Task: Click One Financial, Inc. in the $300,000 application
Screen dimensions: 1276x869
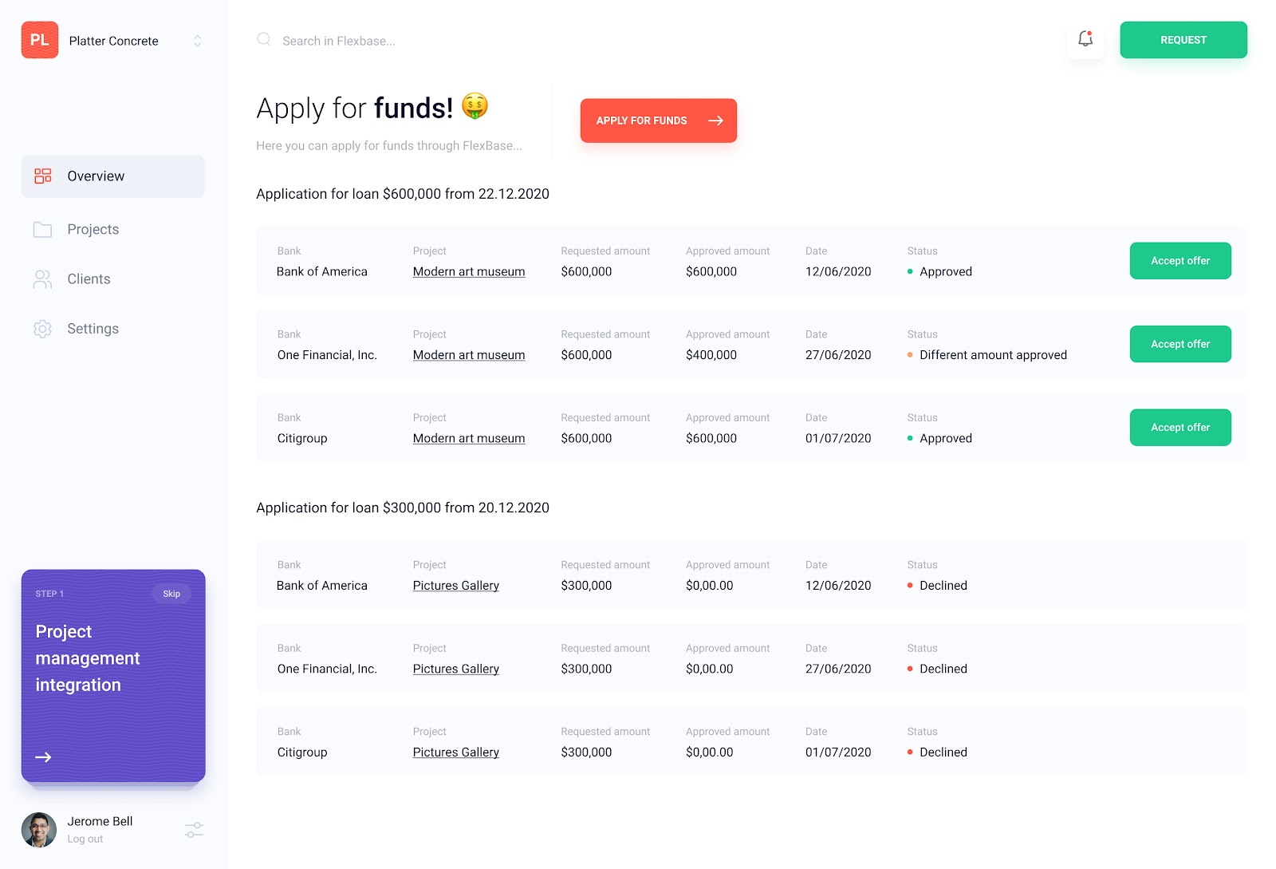Action: click(x=327, y=670)
